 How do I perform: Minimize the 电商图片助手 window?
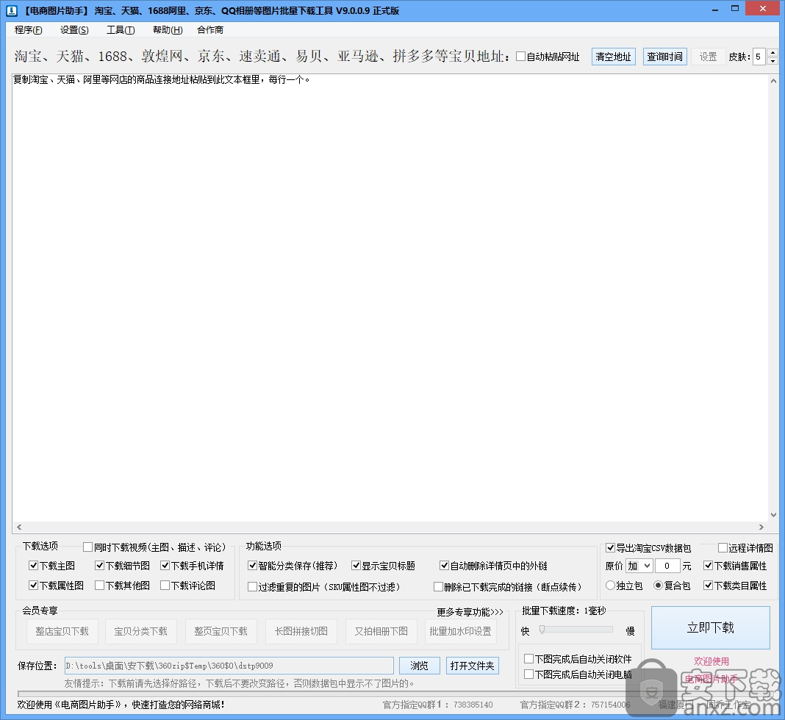[x=716, y=10]
